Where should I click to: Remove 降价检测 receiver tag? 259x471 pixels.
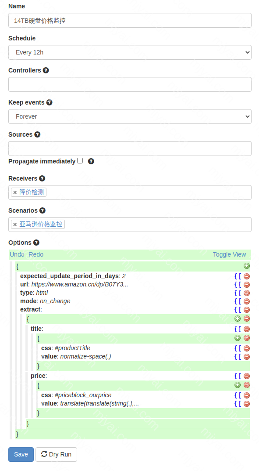pos(15,192)
